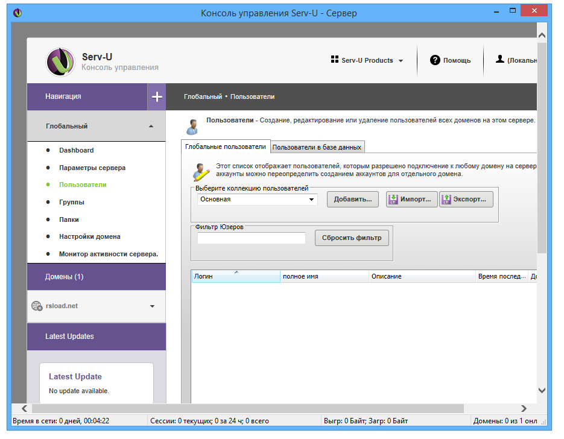Click the vertical scrollbar down arrow
564x439 pixels.
click(542, 390)
